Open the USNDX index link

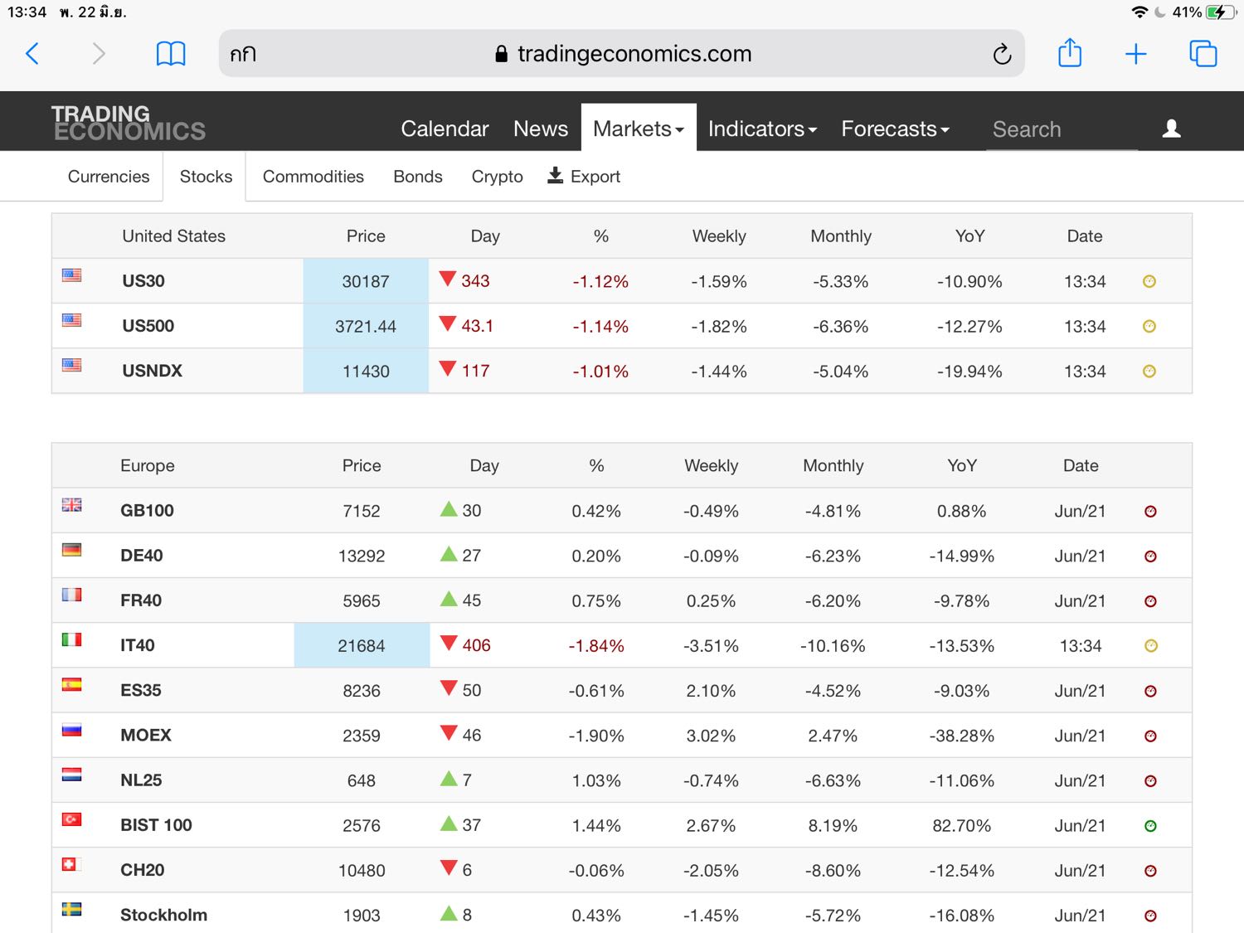(x=152, y=371)
